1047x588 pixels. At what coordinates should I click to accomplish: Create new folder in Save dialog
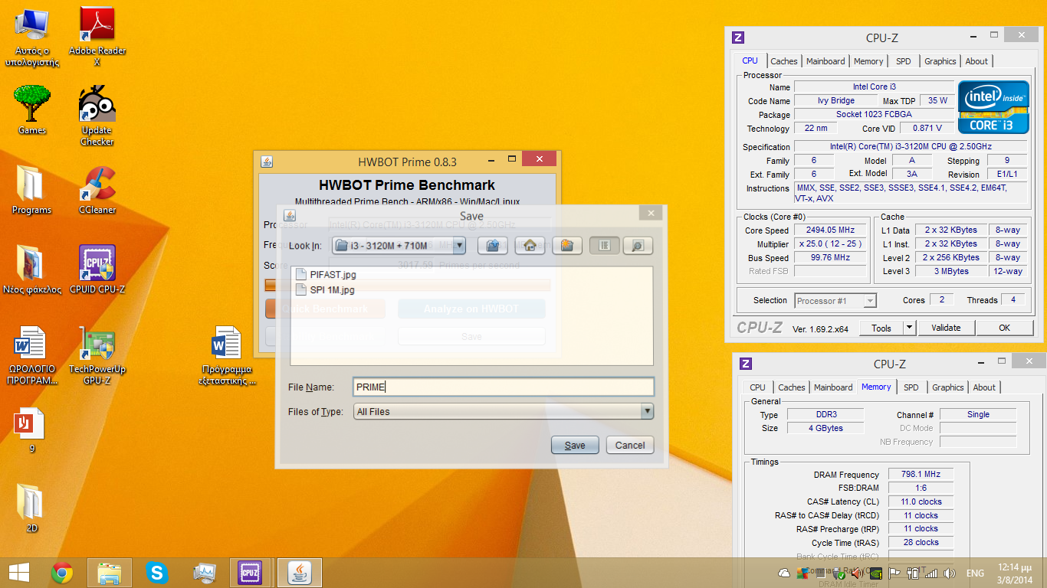[566, 246]
